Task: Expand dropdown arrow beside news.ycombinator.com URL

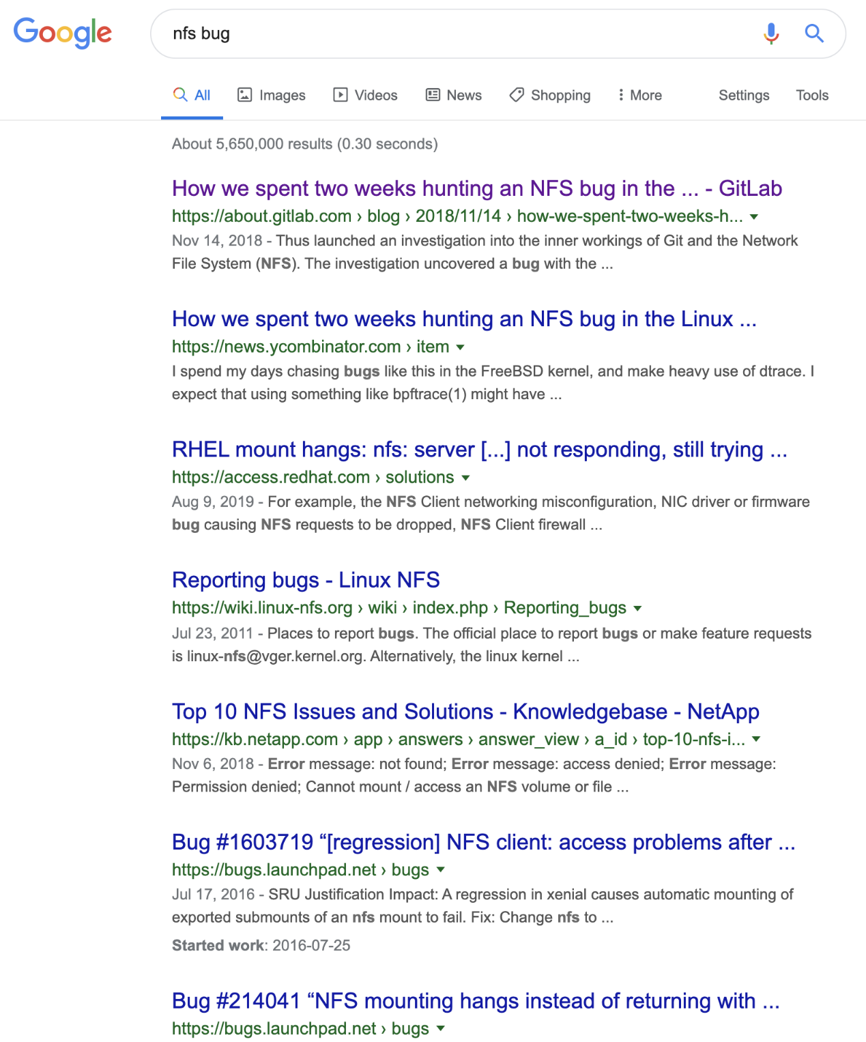Action: click(461, 347)
